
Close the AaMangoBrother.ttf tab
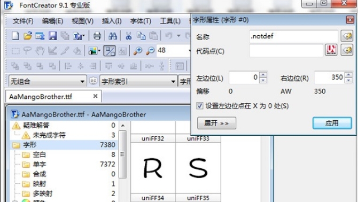point(96,96)
